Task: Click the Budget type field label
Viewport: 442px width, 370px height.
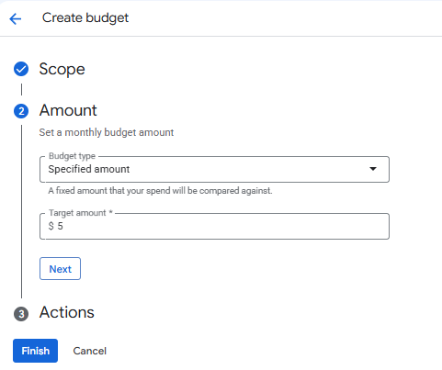Action: pos(73,156)
